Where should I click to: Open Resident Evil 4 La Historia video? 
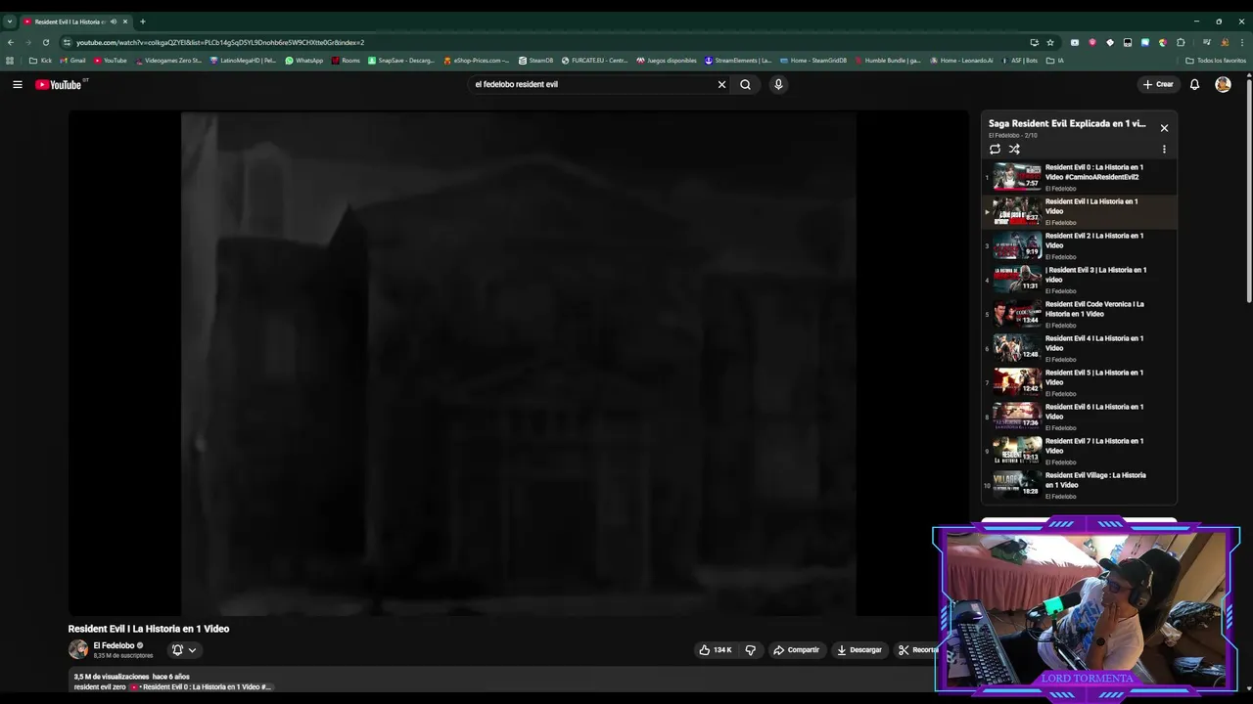tap(1079, 348)
